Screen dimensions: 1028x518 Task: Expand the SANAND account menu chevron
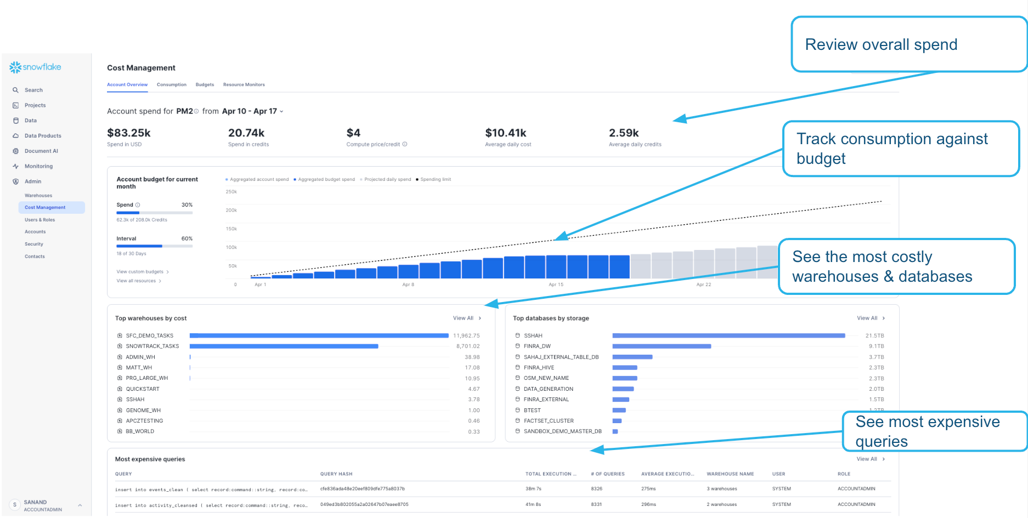pyautogui.click(x=80, y=505)
